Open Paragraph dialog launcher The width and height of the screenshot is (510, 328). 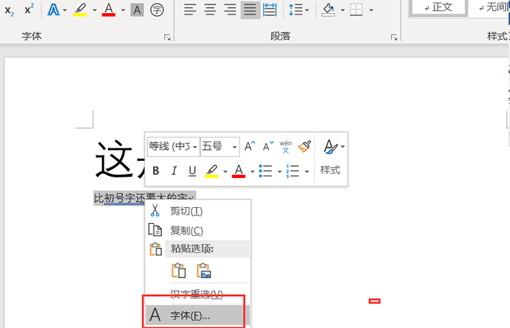[394, 37]
